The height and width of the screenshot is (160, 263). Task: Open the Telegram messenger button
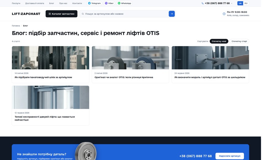coord(94,3)
